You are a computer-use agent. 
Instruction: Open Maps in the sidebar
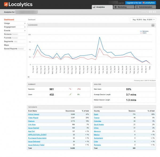(6, 45)
